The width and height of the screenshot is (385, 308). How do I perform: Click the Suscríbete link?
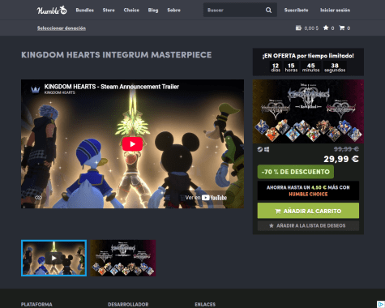click(x=296, y=10)
